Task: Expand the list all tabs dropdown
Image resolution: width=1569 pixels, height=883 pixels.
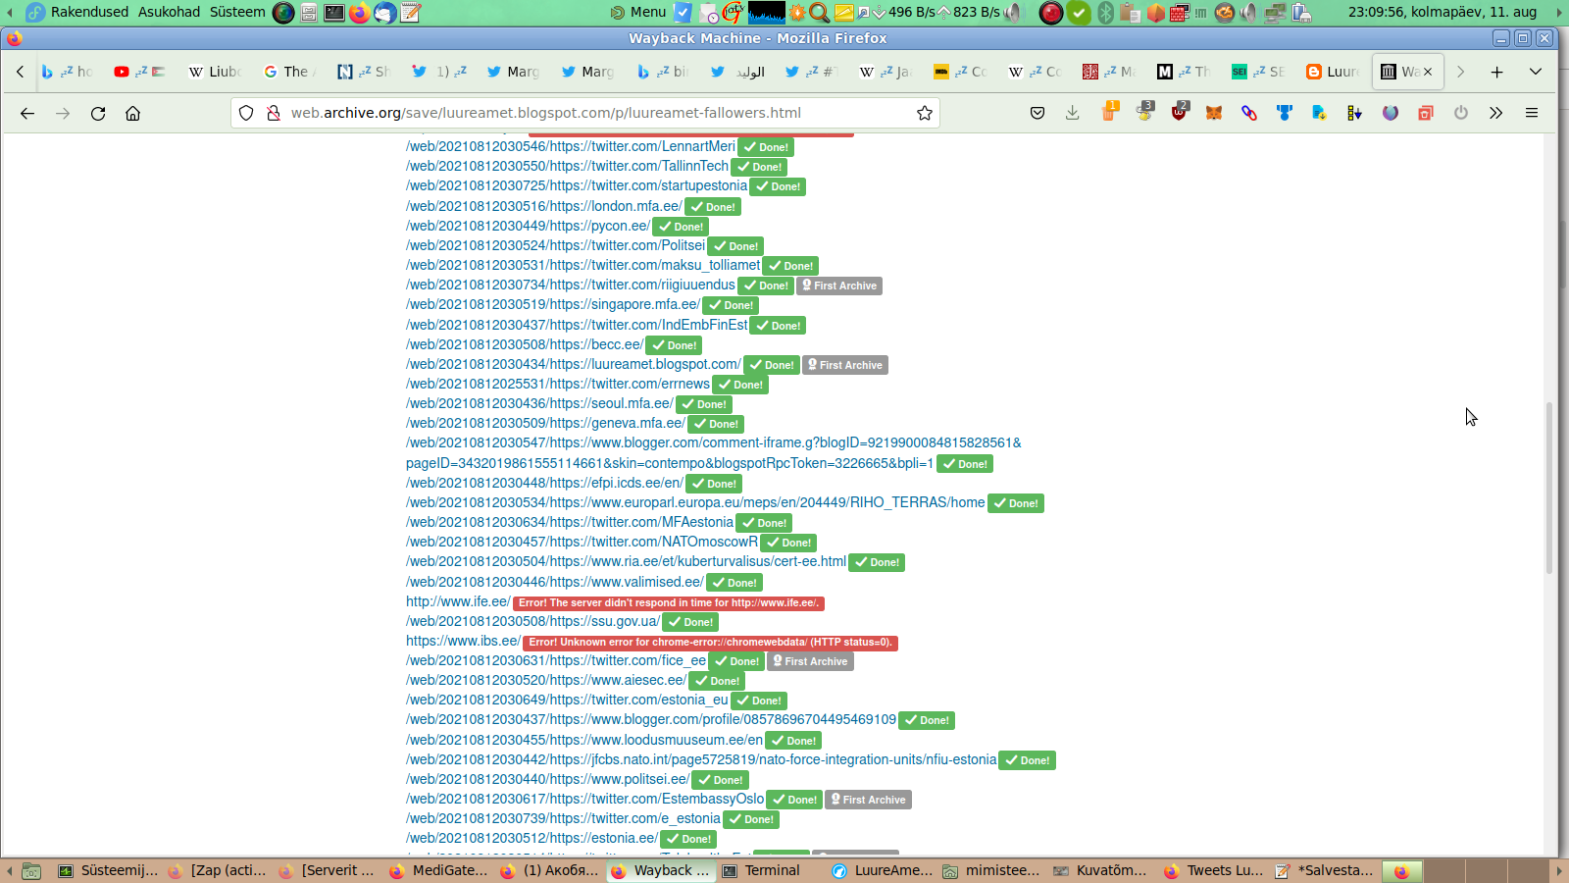Action: [x=1536, y=72]
